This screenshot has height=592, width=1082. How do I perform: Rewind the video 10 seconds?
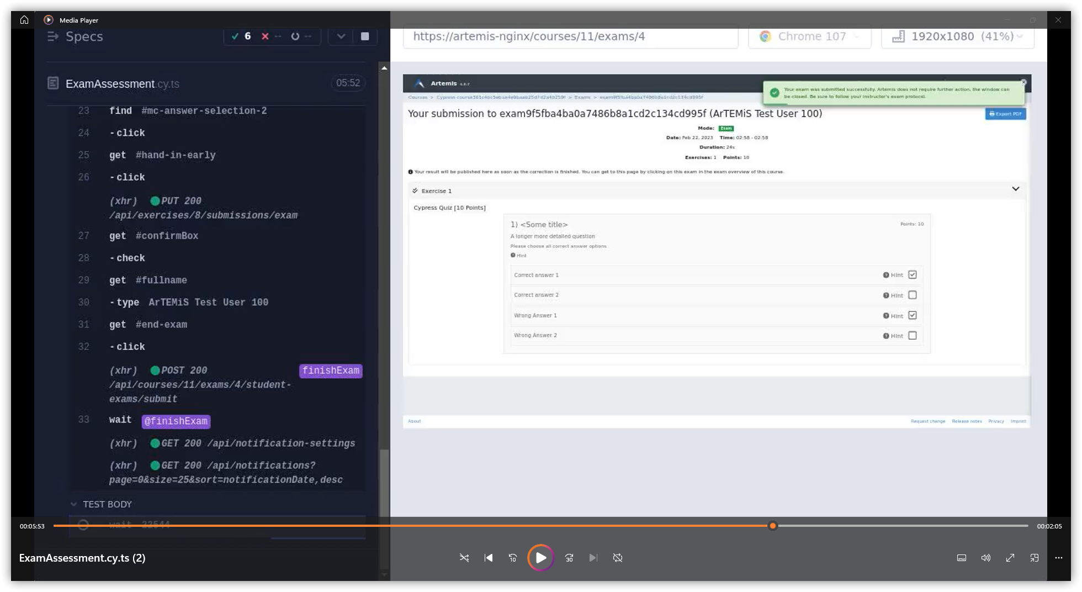tap(513, 558)
